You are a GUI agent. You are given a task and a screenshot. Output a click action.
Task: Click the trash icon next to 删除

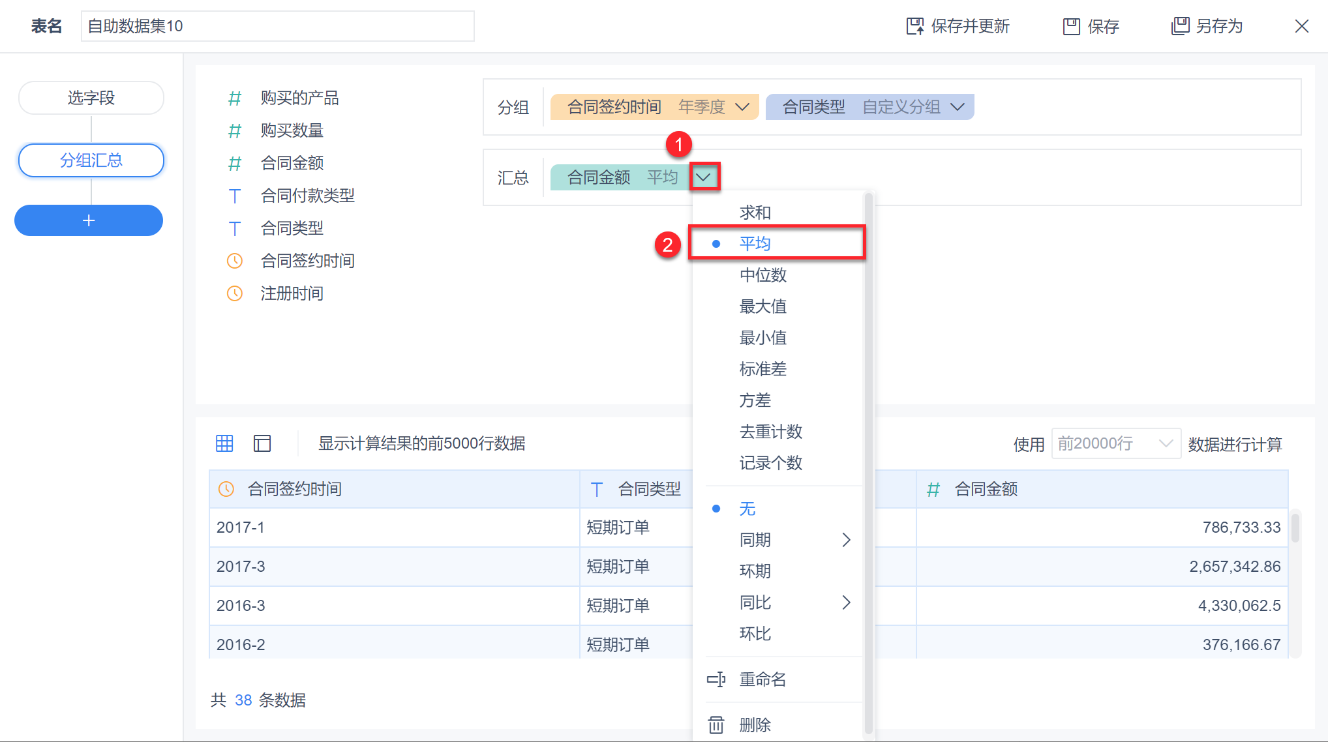(x=716, y=724)
